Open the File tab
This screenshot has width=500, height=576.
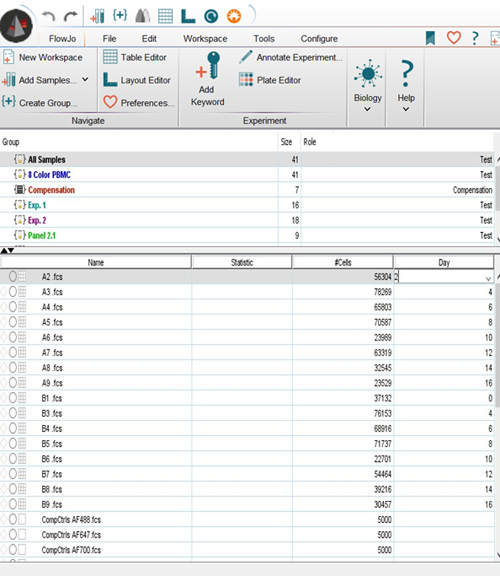pos(109,39)
